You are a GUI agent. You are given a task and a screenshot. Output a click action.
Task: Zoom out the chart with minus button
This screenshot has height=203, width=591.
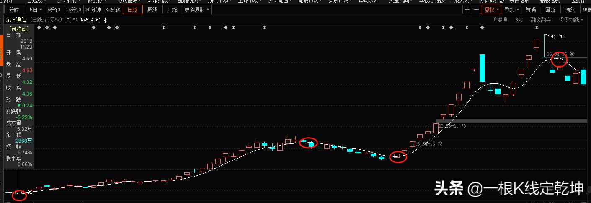477,10
